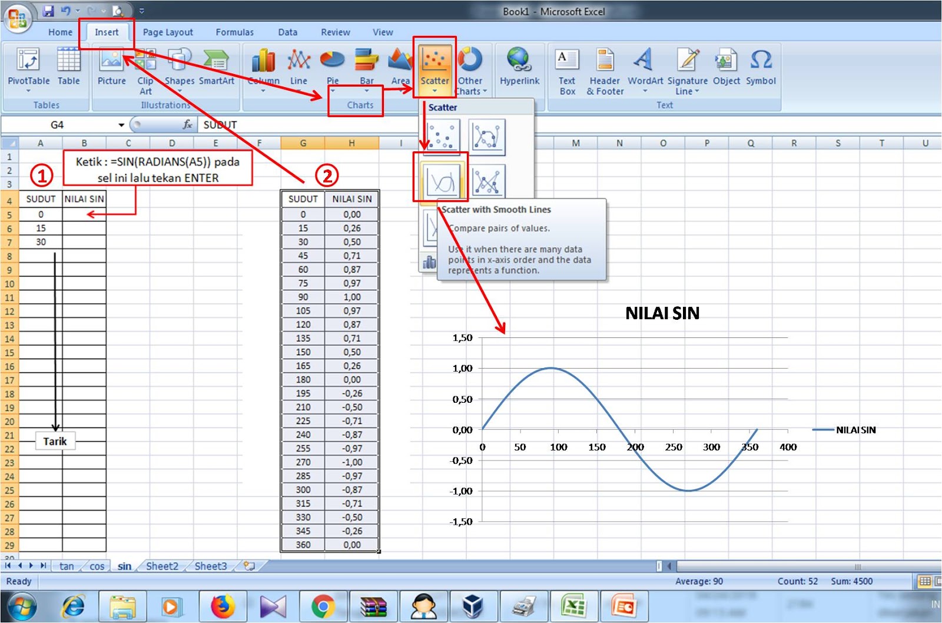The image size is (942, 623).
Task: Select Scatter with Smooth Lines and Markers
Action: click(487, 137)
